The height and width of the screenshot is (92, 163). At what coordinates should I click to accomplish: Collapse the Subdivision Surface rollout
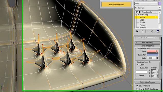pos(147,82)
